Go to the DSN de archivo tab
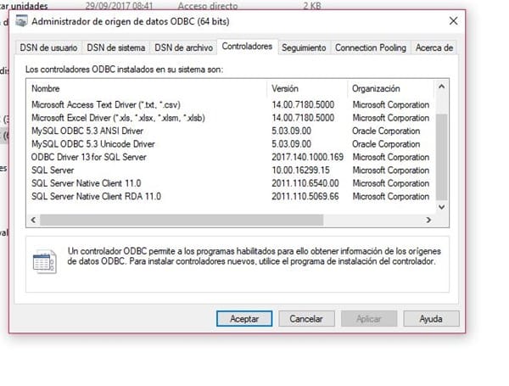509x386 pixels. tap(184, 48)
